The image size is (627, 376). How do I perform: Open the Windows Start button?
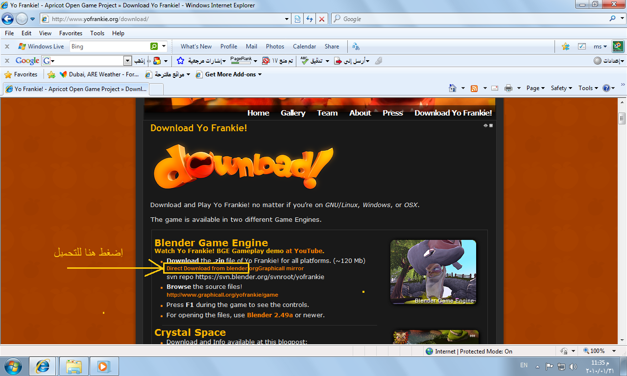(13, 366)
